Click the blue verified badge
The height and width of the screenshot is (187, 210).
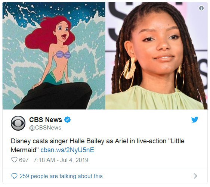(x=68, y=119)
